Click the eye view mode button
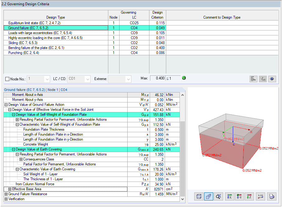 (x=272, y=79)
